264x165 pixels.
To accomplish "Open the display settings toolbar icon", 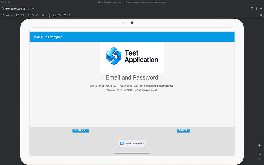I will (43, 15).
